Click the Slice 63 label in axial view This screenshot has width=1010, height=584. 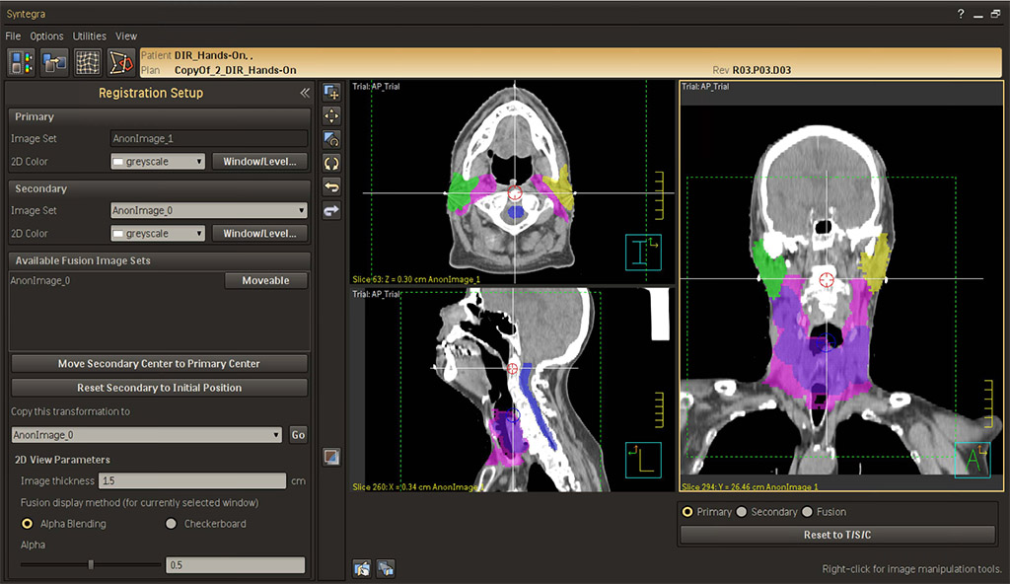point(416,279)
